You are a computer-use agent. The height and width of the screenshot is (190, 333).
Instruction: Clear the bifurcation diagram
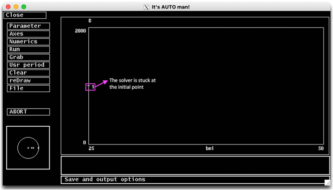tap(29, 73)
